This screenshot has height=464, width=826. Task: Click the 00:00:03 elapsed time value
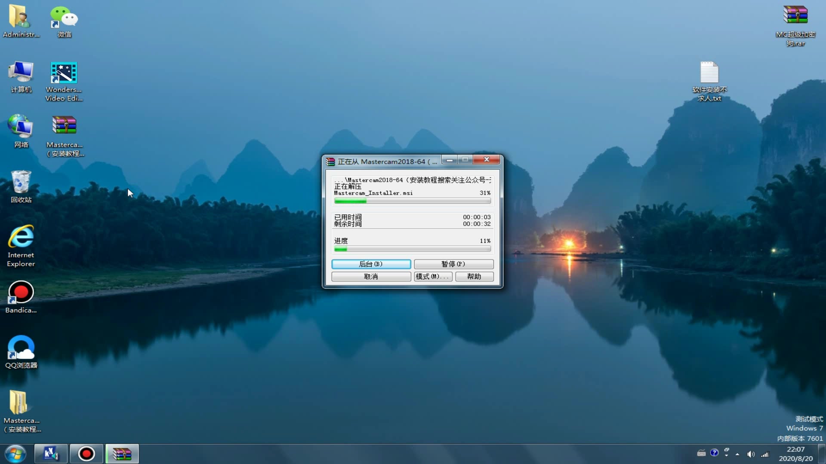pyautogui.click(x=477, y=217)
